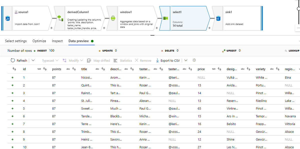This screenshot has height=149, width=300.
Task: Switch to the Inspect tab
Action: click(x=57, y=41)
